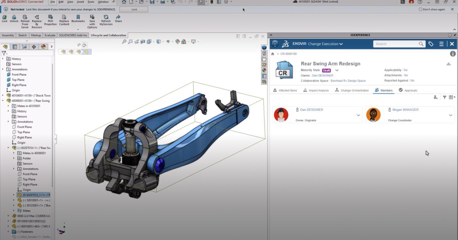Viewport: 458px width, 240px height.
Task: Toggle Hide/Show Items in the heads-up toolbar
Action: pyautogui.click(x=168, y=41)
